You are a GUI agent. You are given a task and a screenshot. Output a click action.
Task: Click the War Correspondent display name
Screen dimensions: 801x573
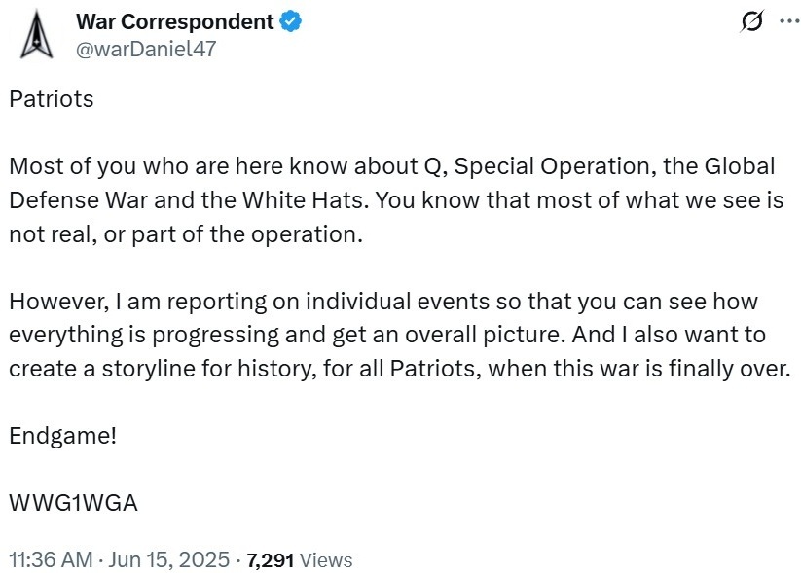coord(175,22)
